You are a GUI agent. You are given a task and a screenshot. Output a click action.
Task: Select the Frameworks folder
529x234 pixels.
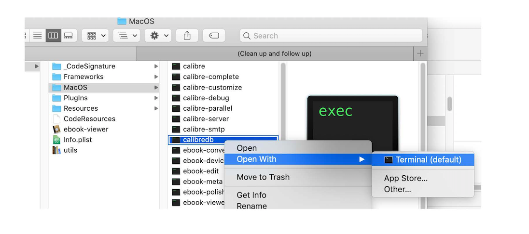105,77
